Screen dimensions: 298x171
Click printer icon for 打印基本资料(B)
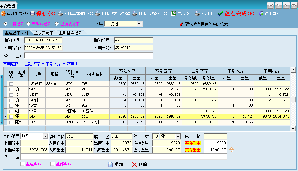(x=61, y=14)
